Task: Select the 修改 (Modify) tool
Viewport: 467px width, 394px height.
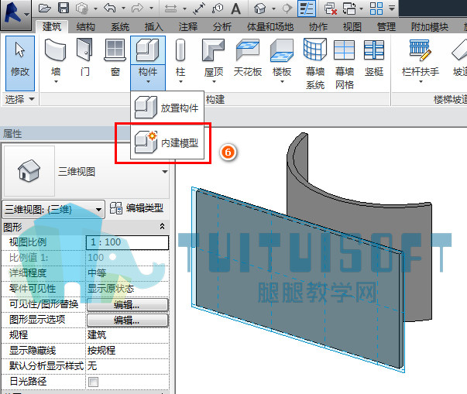Action: coord(20,63)
